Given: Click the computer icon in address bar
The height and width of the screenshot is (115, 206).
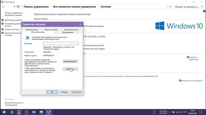Looking at the screenshot, I should 18,7.
